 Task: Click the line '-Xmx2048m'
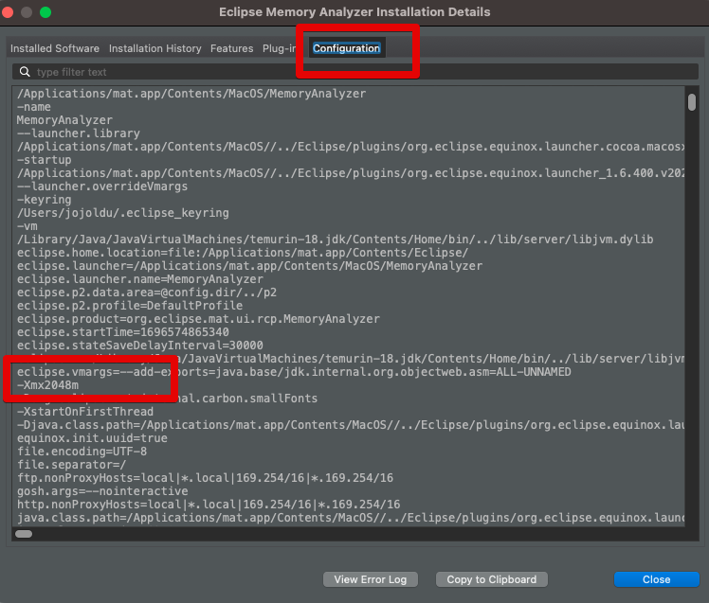click(48, 385)
